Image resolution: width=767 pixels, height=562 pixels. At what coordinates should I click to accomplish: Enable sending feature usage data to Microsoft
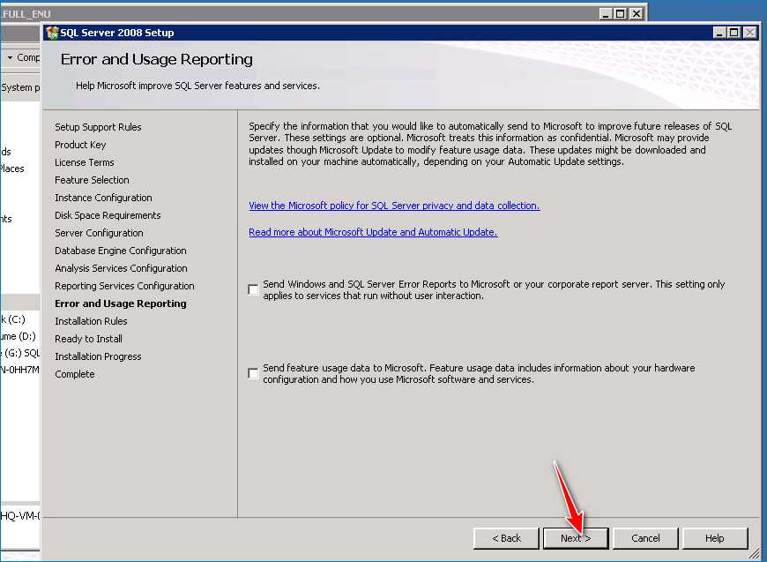[253, 373]
